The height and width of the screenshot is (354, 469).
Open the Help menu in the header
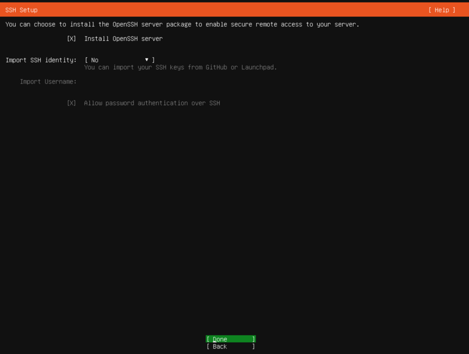pyautogui.click(x=442, y=10)
